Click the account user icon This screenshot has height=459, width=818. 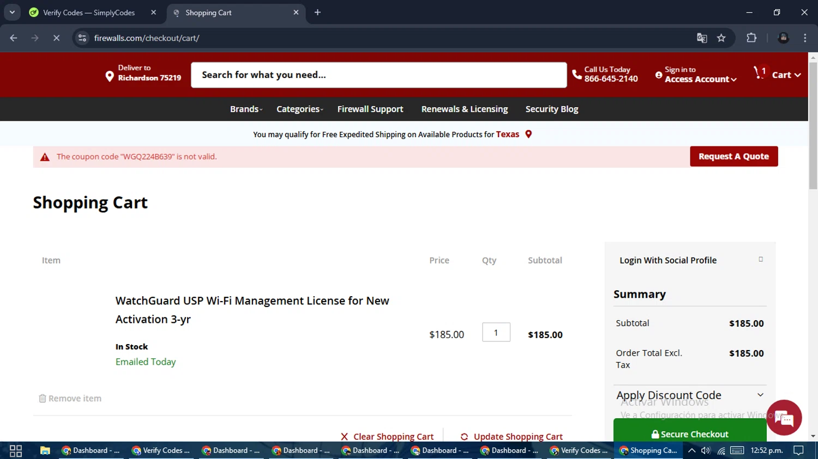click(x=659, y=75)
